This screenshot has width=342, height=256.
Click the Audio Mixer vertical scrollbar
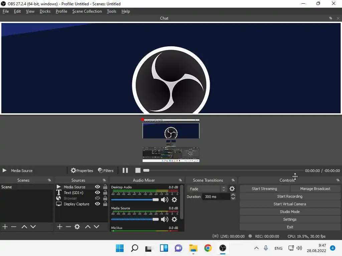pos(182,202)
